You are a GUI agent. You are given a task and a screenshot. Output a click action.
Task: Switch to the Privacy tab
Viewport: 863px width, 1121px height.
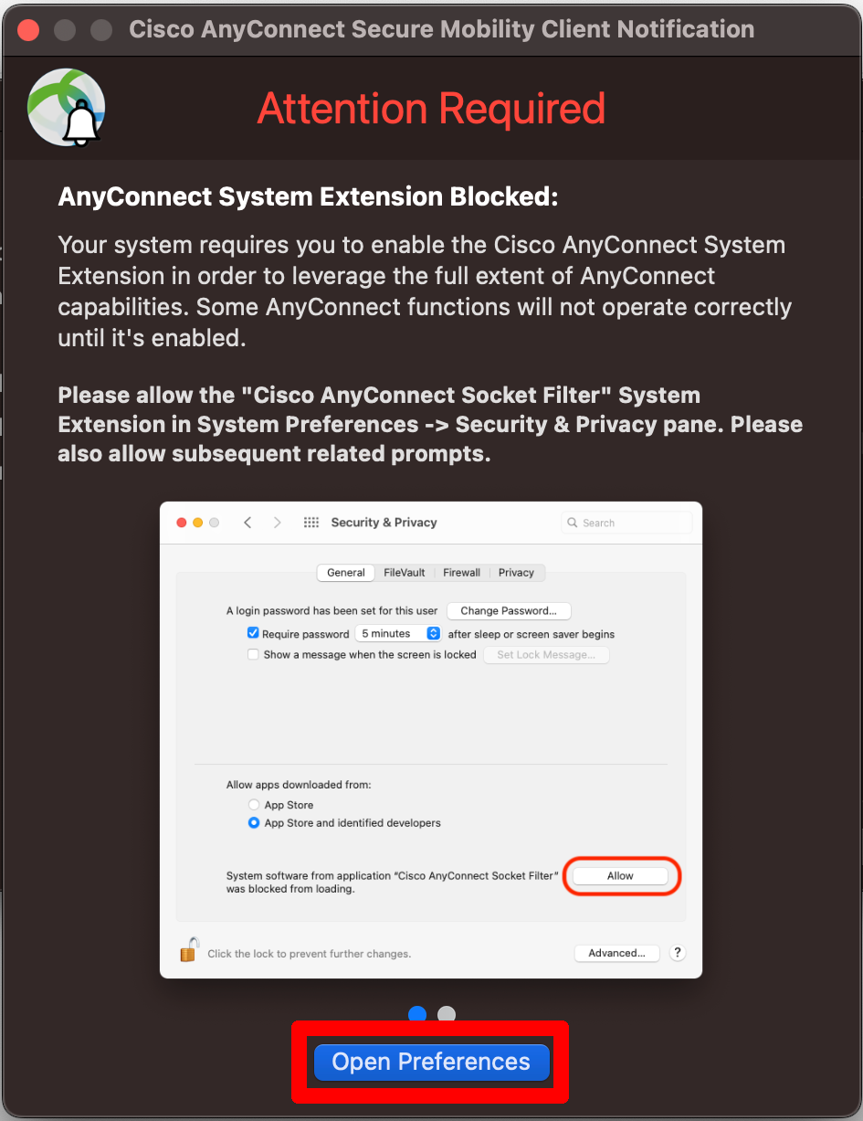(517, 572)
